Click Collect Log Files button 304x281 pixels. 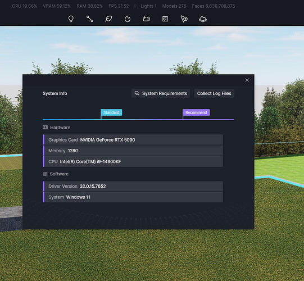pyautogui.click(x=214, y=93)
